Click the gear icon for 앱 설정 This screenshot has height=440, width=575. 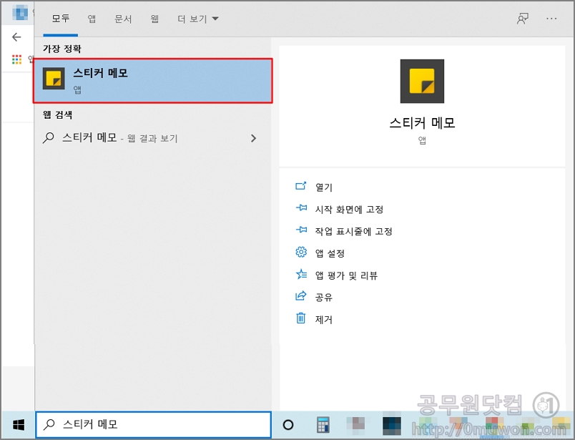(x=301, y=252)
